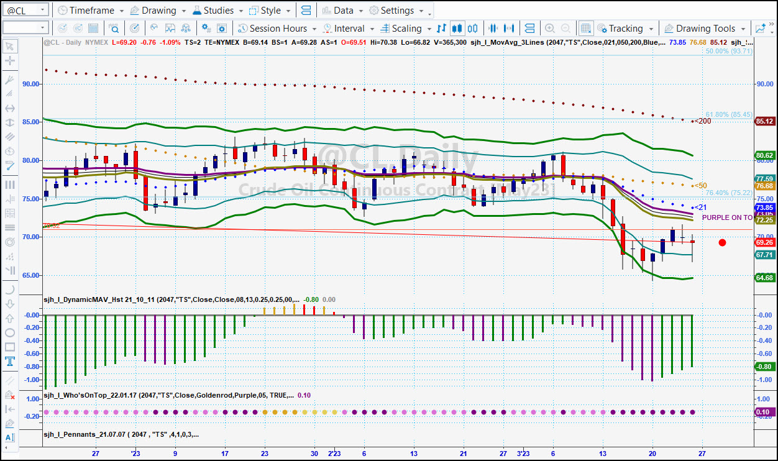778x461 pixels.
Task: Open the Settings menu
Action: point(396,11)
